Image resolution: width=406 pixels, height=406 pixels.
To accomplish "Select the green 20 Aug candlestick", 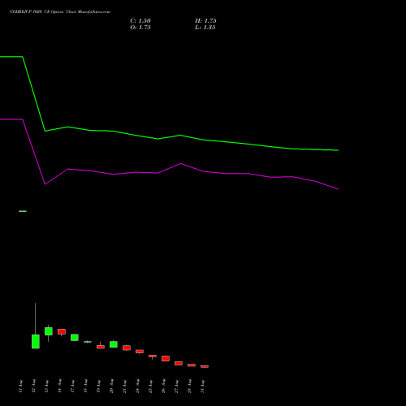I will point(114,344).
